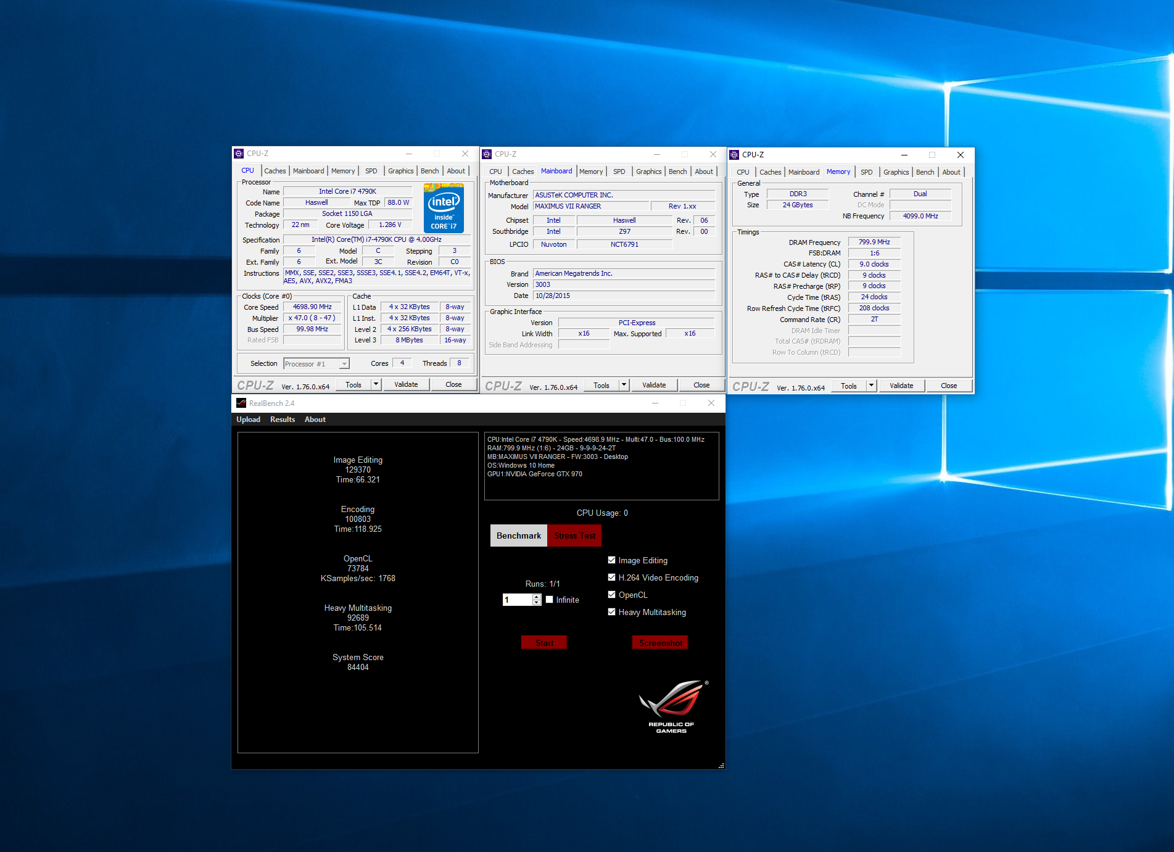Viewport: 1174px width, 852px height.
Task: Click the NB Frequency 4099.0 MHz value
Action: 920,216
